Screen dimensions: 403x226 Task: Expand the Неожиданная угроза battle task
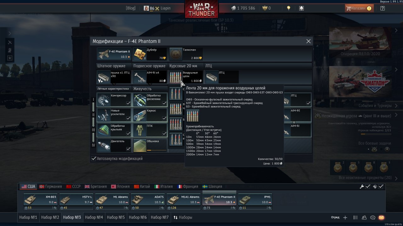(396, 116)
